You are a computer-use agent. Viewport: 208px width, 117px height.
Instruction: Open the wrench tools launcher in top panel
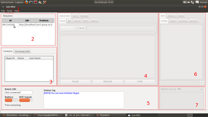point(44,2)
